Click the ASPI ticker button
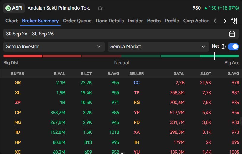Viewport: 242px width, 154px height. click(14, 8)
